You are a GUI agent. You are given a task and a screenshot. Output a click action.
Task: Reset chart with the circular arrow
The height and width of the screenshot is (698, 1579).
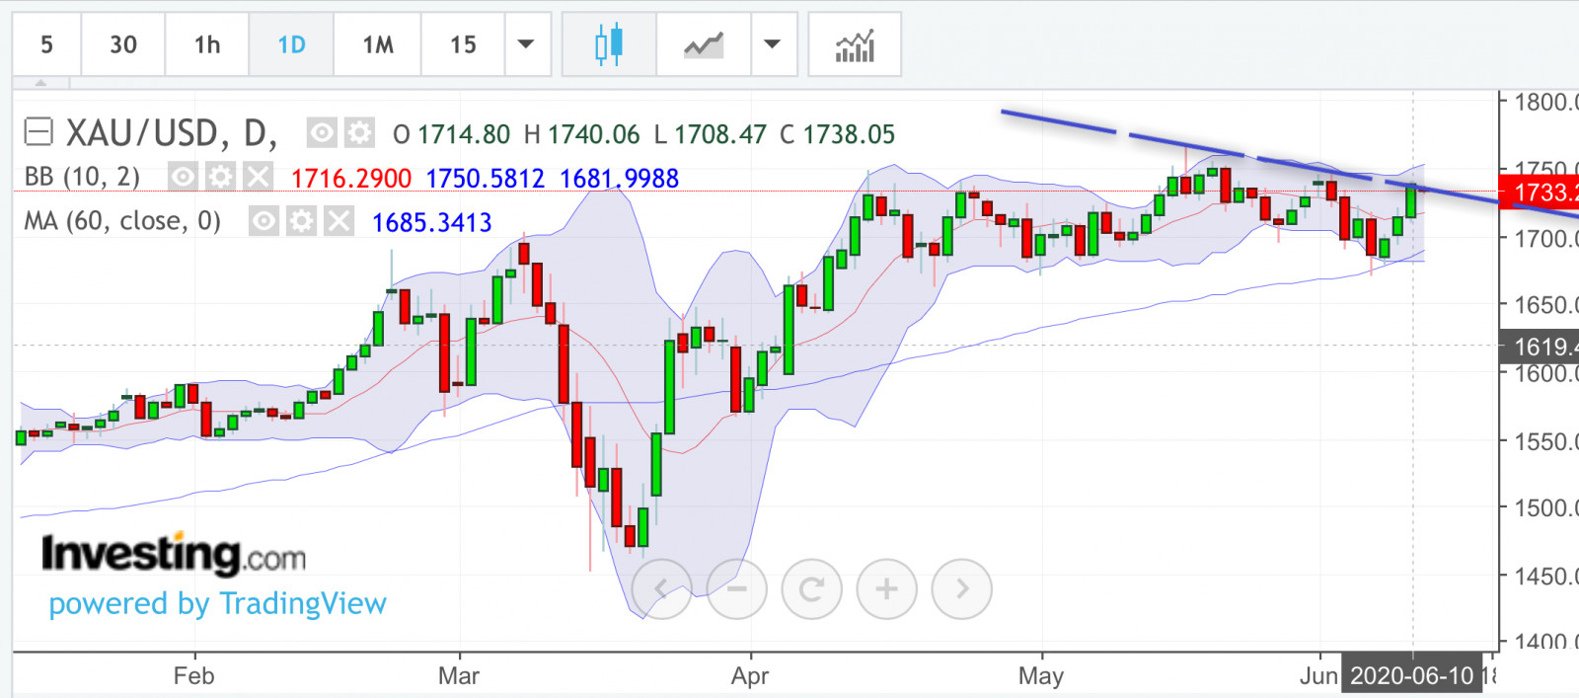tap(811, 589)
